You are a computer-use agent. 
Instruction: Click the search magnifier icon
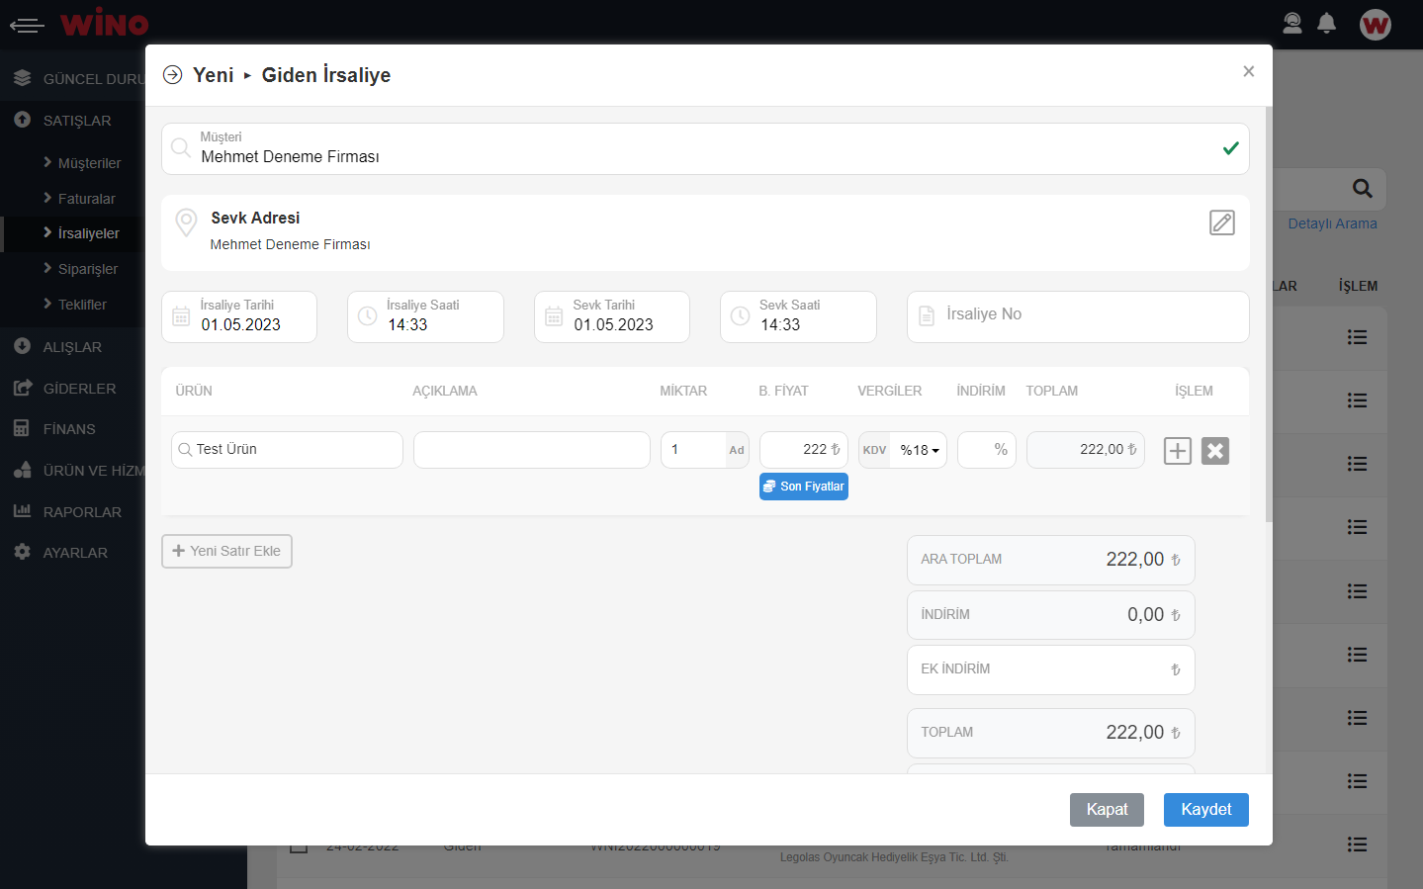[x=1362, y=189]
